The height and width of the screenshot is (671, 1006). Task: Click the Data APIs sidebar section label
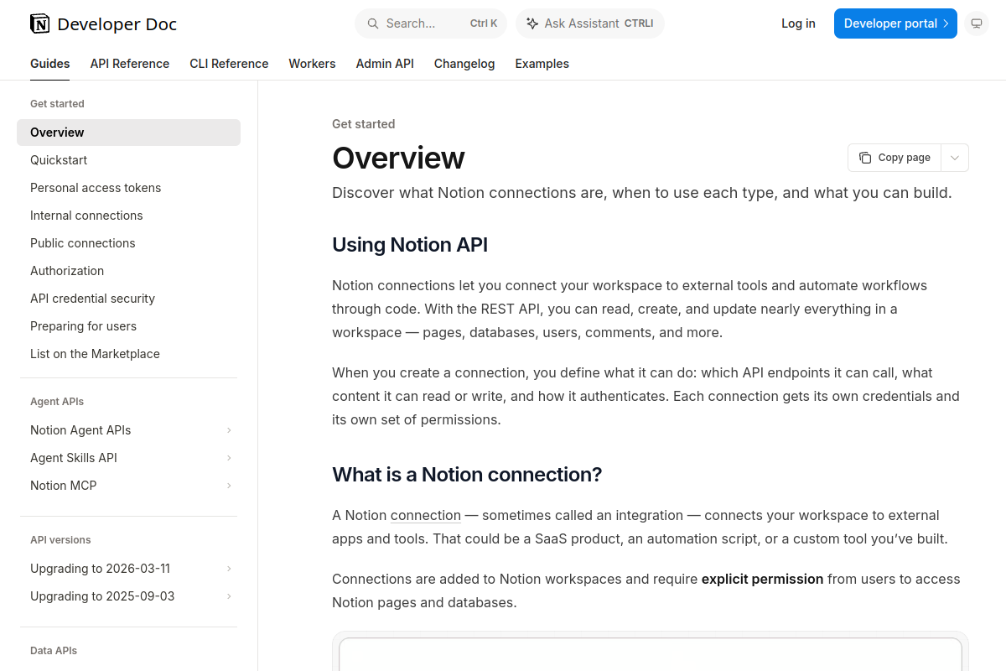coord(54,651)
